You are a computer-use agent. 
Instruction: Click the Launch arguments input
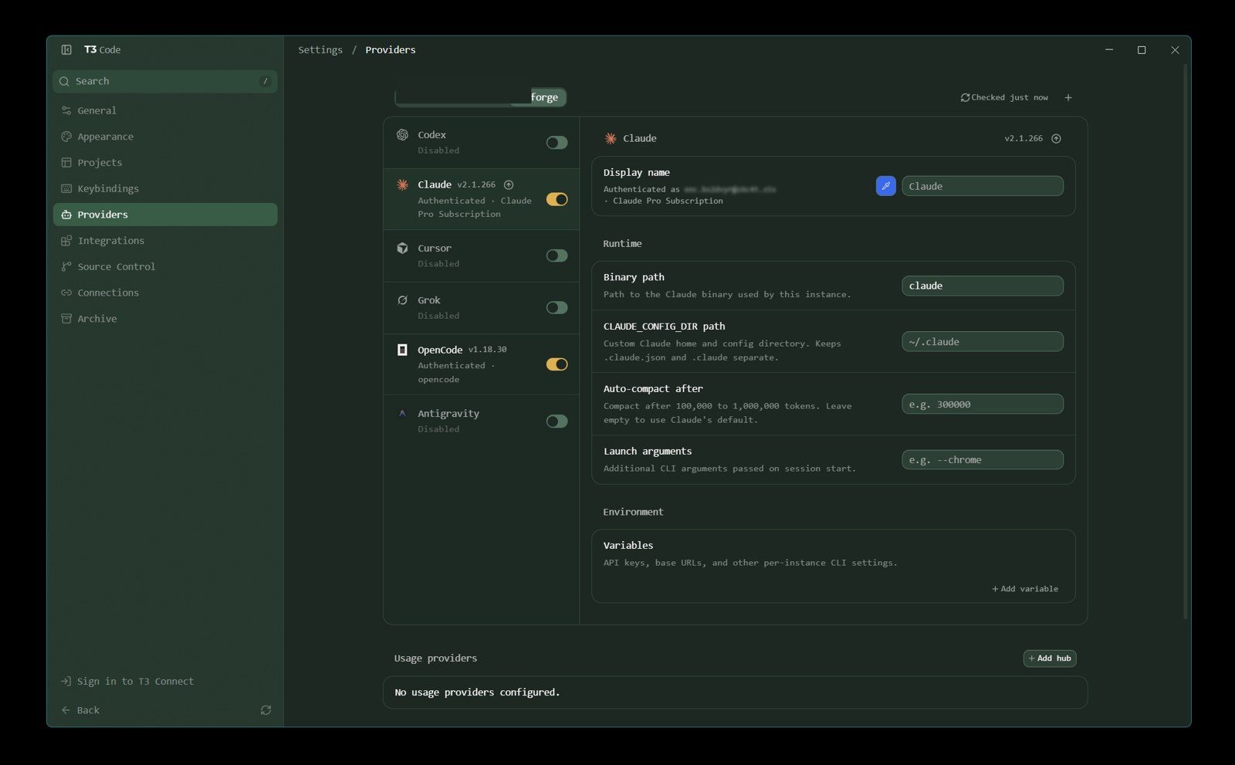[983, 460]
